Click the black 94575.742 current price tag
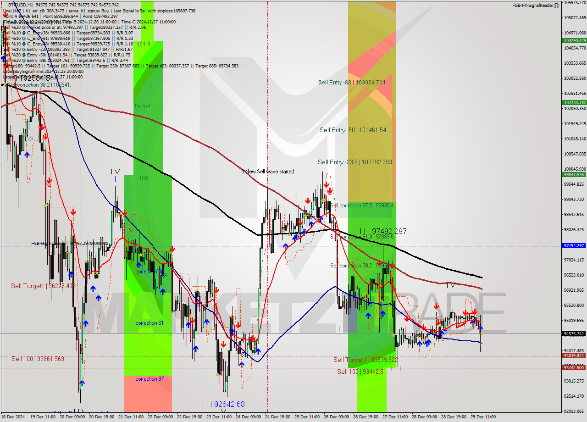Image resolution: width=587 pixels, height=422 pixels. 574,333
